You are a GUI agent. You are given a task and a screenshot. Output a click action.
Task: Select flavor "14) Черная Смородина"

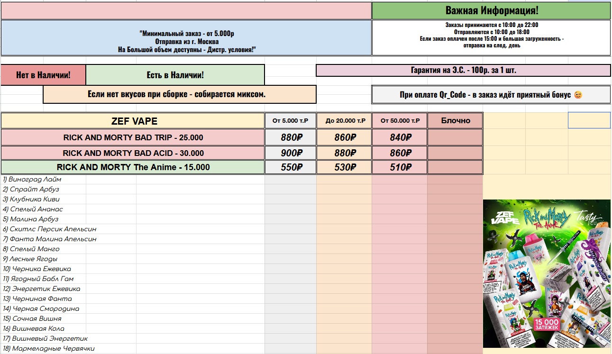pos(41,309)
